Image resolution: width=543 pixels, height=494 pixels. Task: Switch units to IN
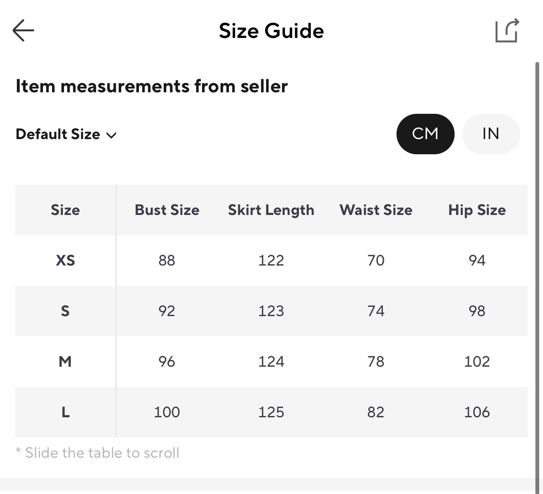[491, 134]
